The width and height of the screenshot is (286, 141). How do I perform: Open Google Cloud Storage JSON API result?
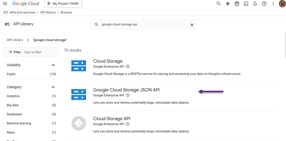click(126, 90)
